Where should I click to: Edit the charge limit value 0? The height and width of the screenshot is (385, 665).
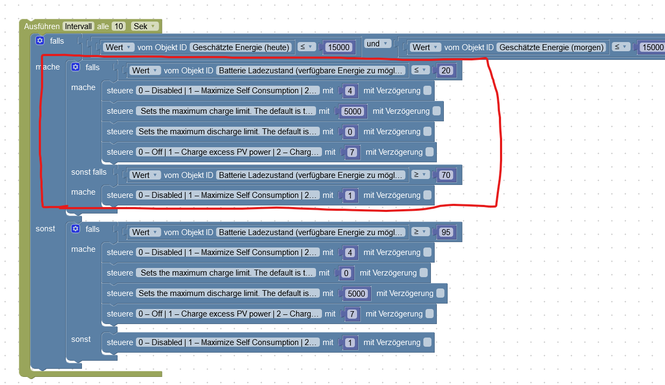pyautogui.click(x=346, y=273)
